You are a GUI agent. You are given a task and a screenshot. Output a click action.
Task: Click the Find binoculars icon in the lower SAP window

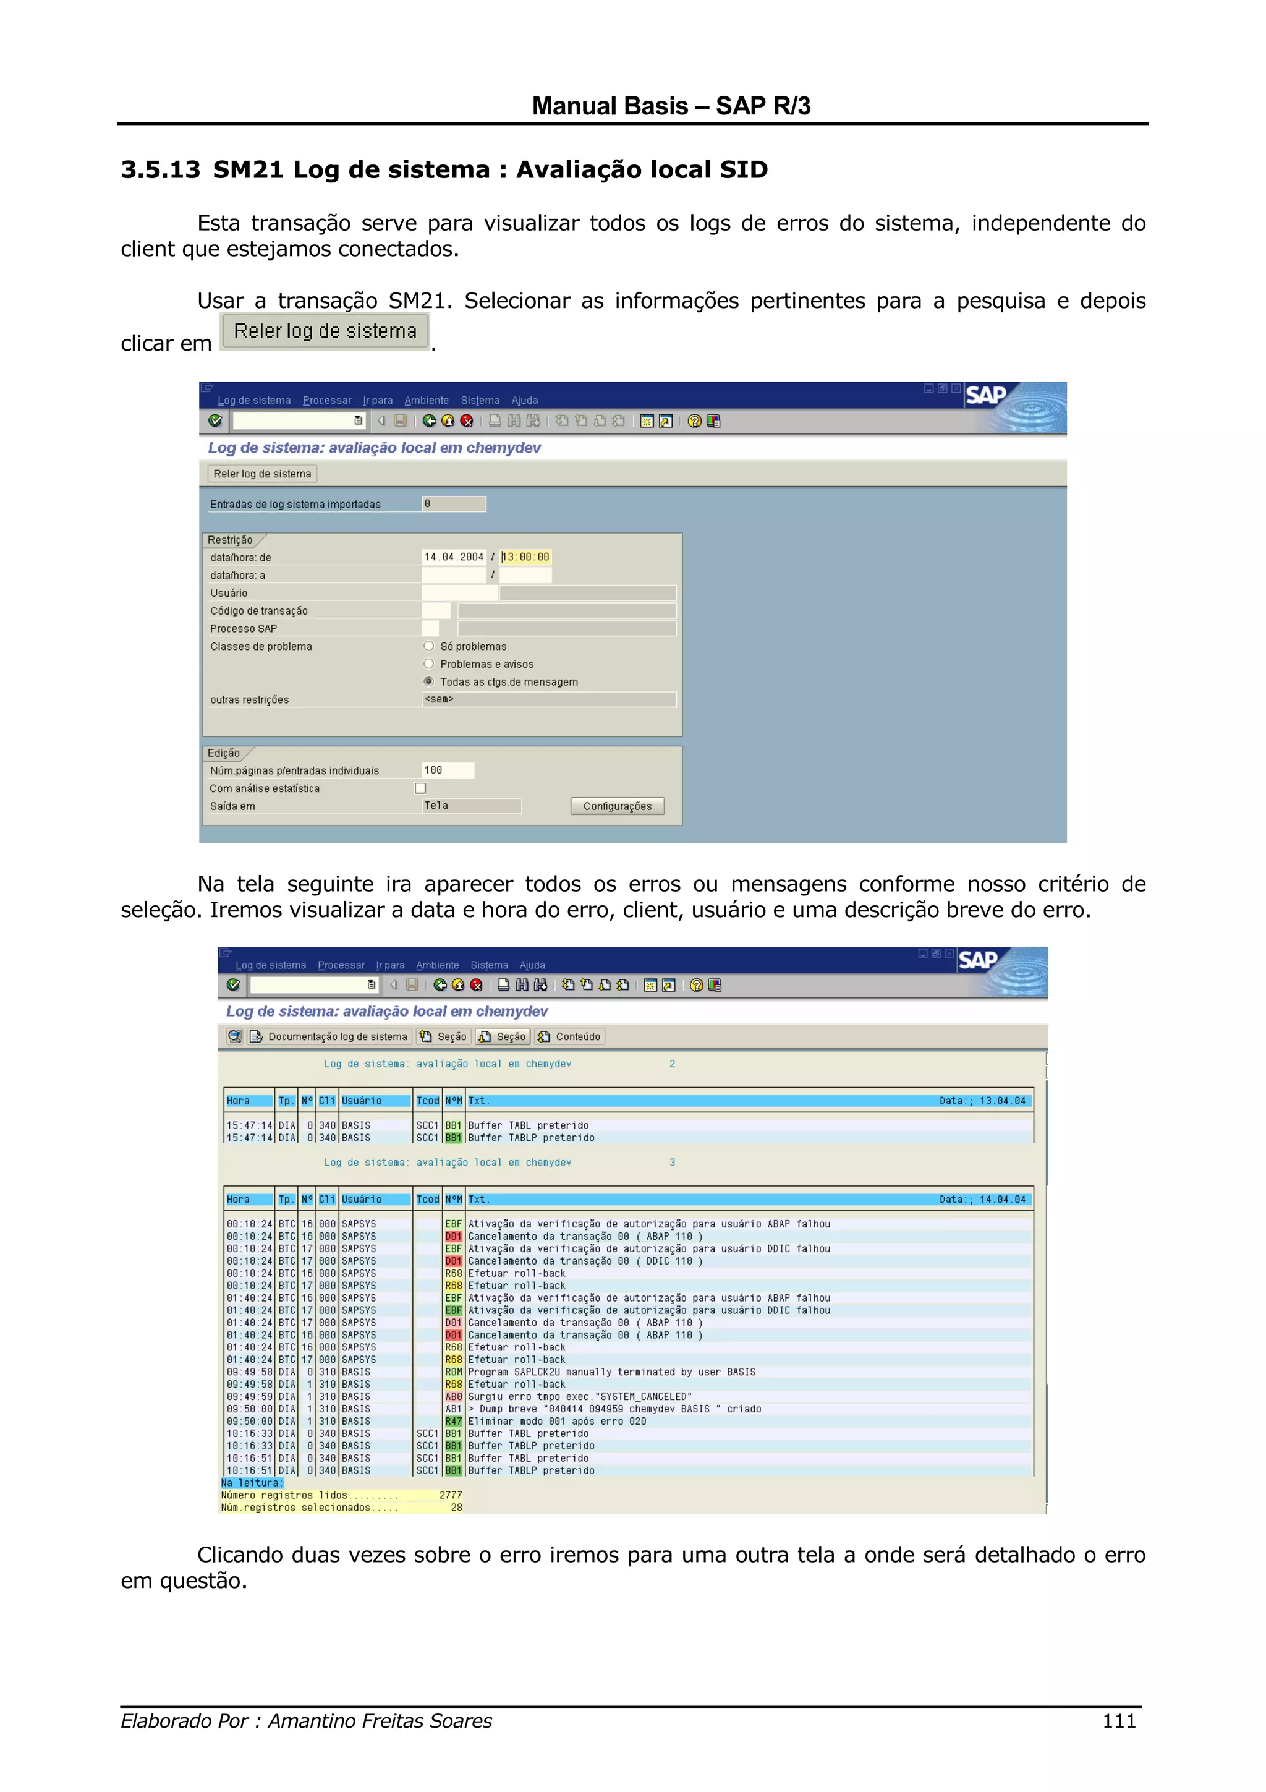point(522,985)
